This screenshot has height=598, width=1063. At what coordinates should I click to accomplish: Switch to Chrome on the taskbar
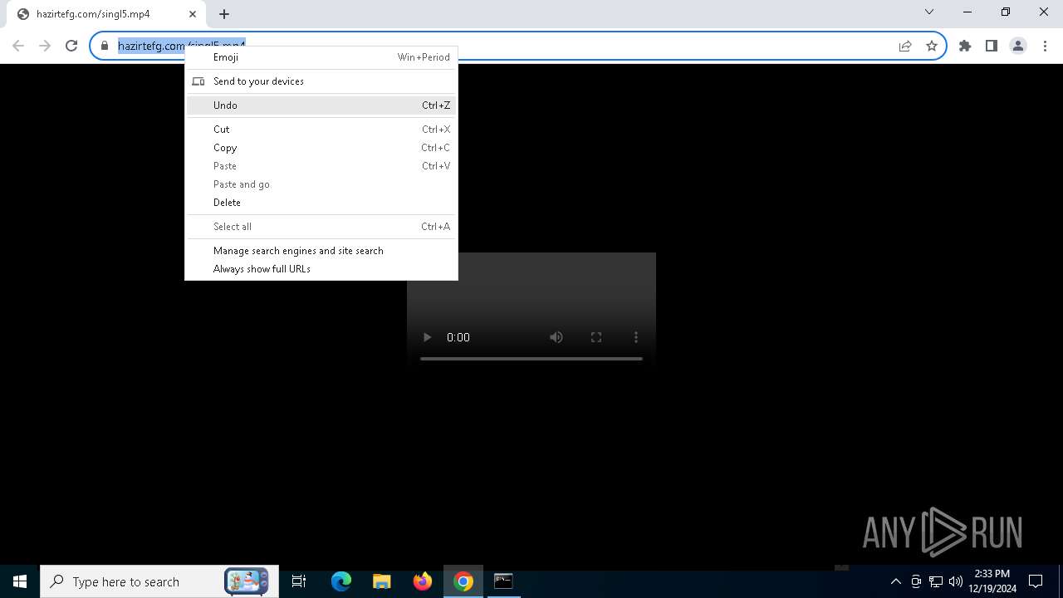click(463, 581)
